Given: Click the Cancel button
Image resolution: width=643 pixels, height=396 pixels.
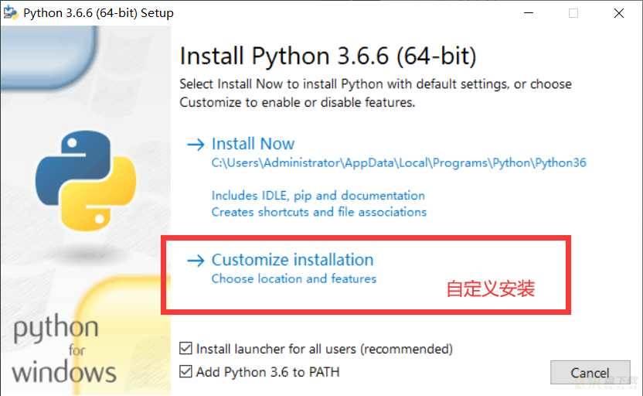Looking at the screenshot, I should pos(590,373).
